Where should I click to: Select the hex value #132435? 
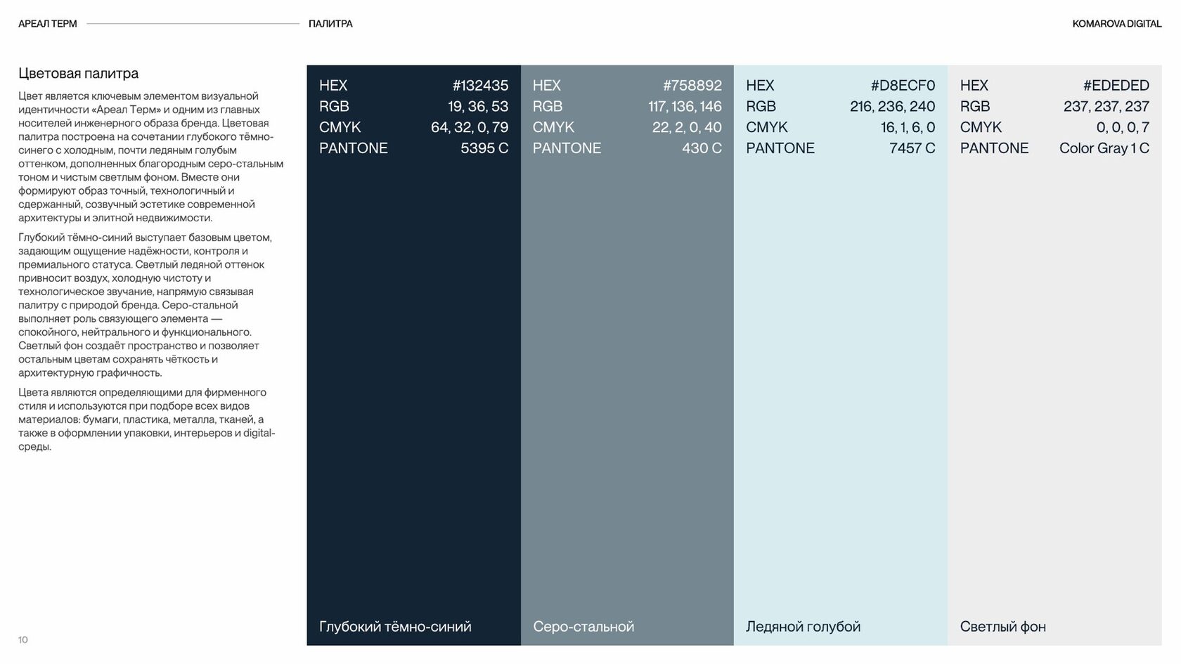pos(480,86)
